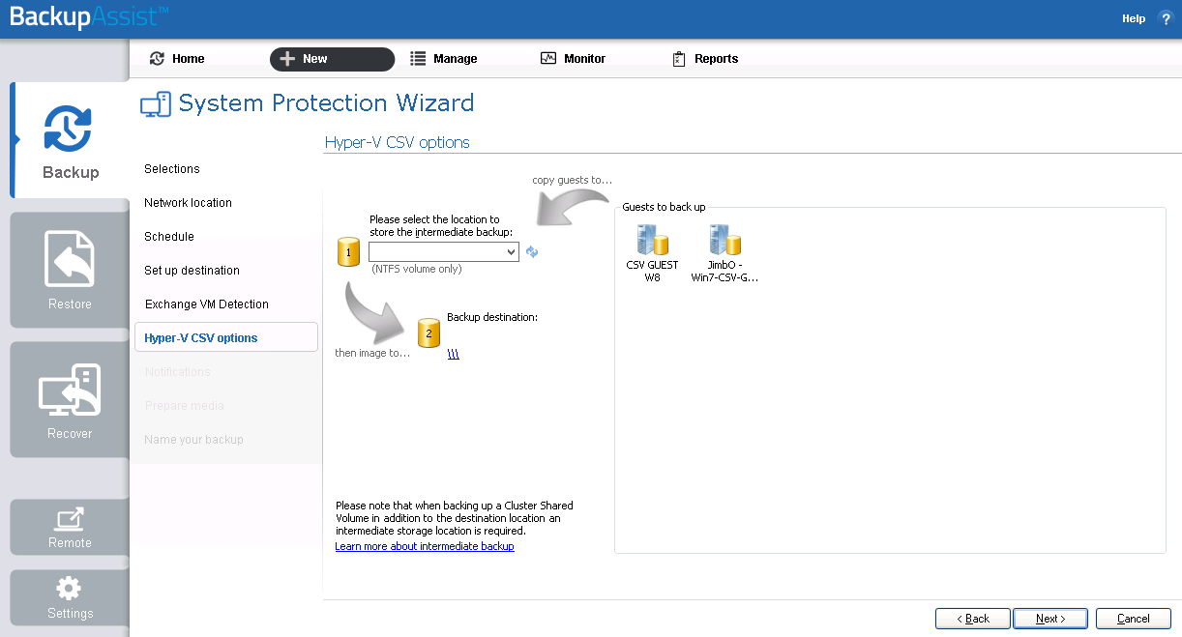
Task: Select the Exchange VM Detection step
Action: pyautogui.click(x=207, y=304)
